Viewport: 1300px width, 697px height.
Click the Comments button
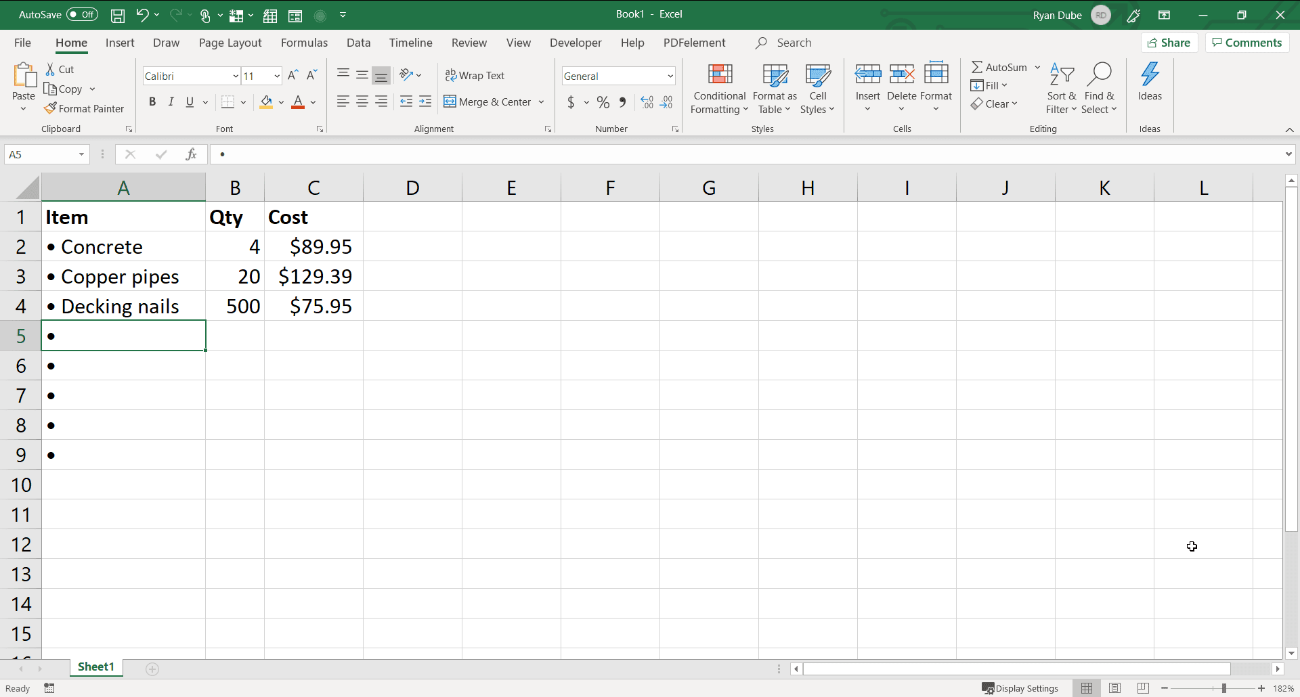click(x=1247, y=43)
